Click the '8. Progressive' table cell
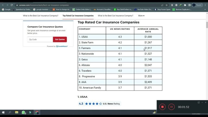Viewport: 208px width, 117px height. point(92,76)
